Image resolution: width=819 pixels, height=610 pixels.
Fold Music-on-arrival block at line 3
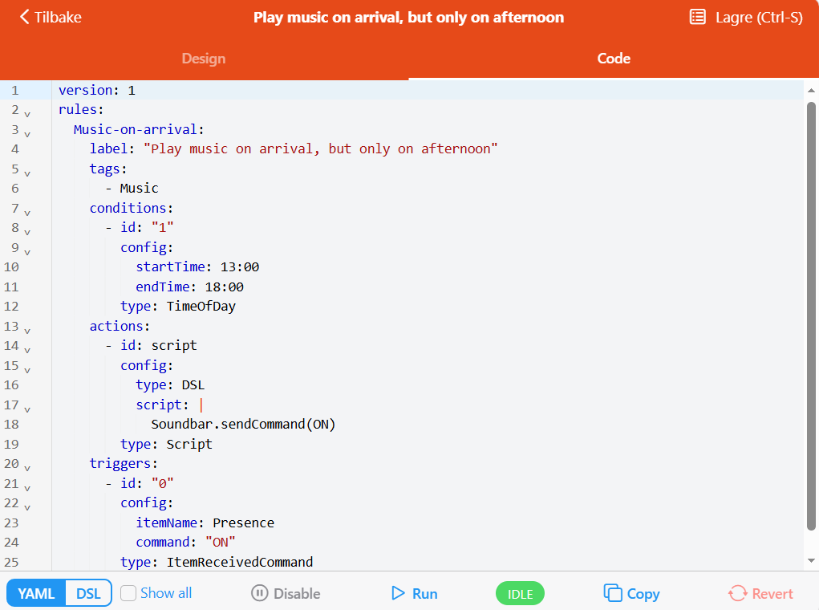click(x=27, y=133)
